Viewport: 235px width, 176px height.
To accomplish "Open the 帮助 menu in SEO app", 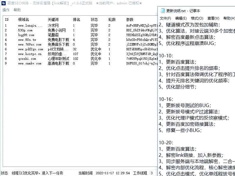I will click(17, 10).
